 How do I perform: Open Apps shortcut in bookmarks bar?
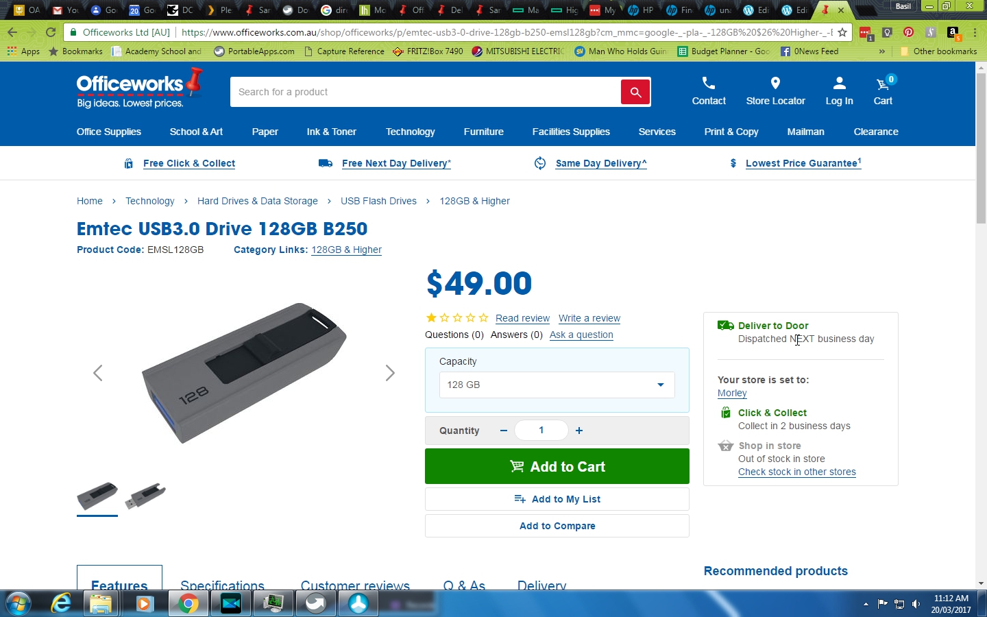coord(23,51)
